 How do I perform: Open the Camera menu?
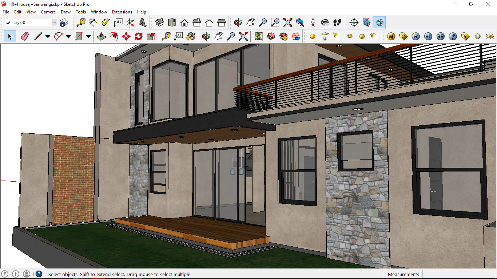(48, 12)
